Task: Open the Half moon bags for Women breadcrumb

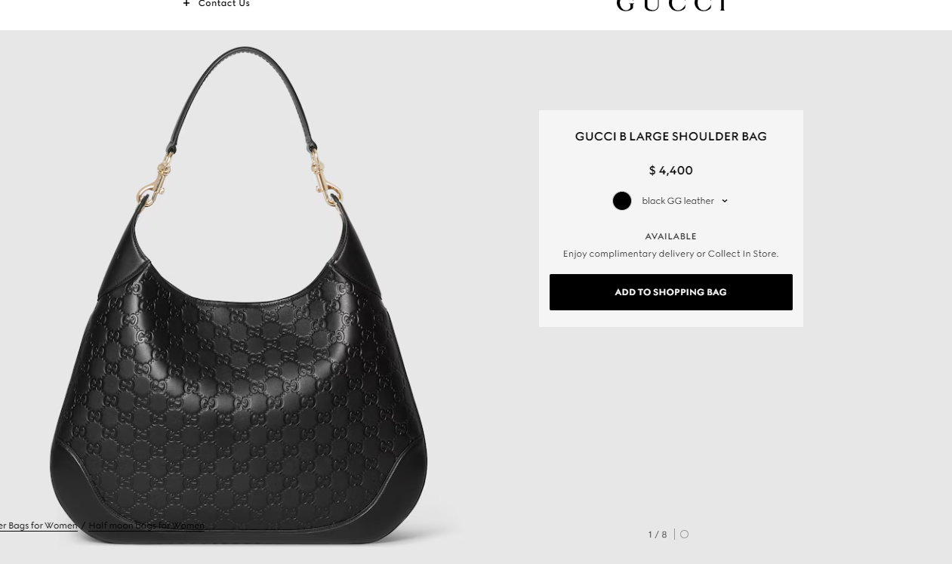Action: coord(146,525)
